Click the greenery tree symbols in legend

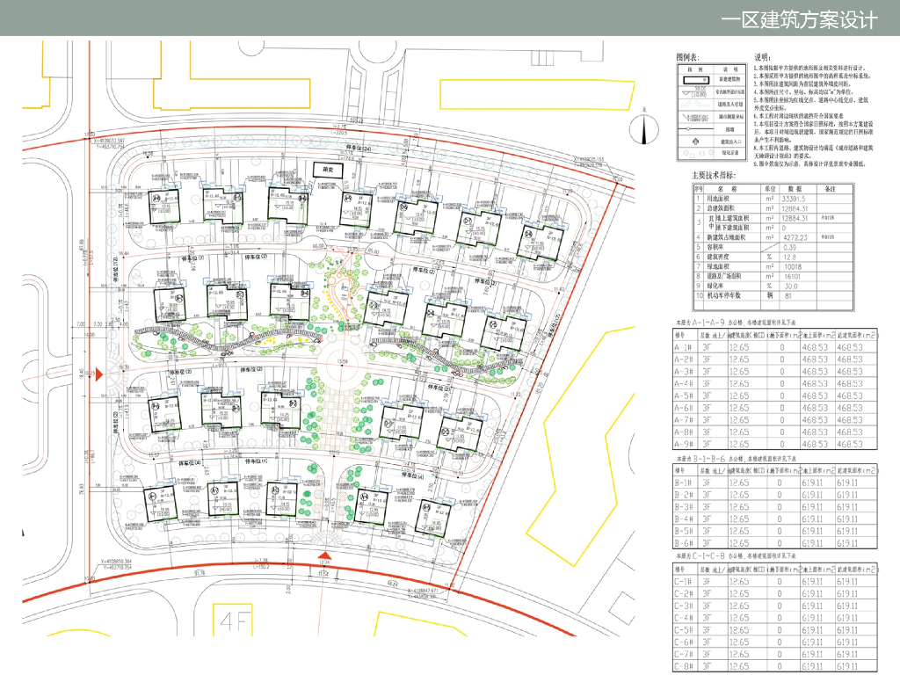point(696,153)
